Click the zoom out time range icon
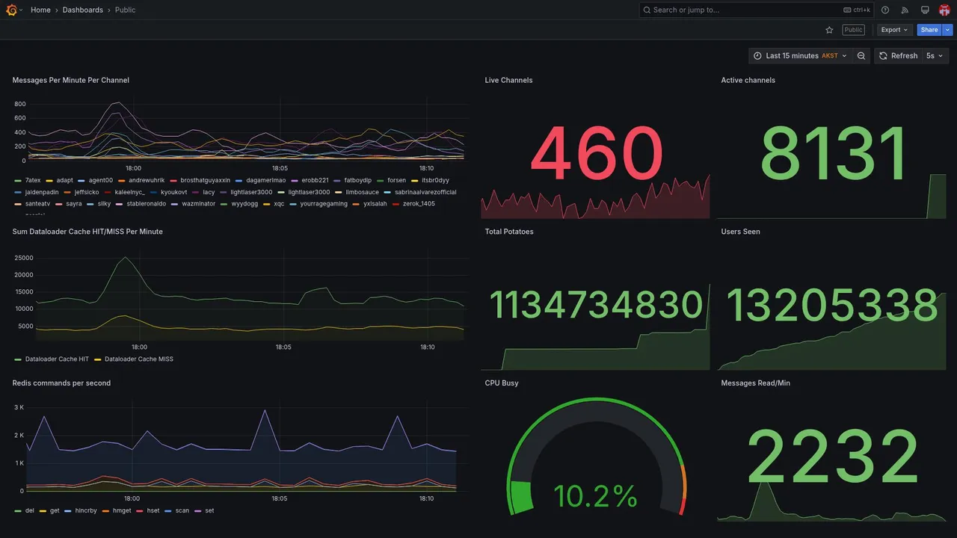The image size is (957, 538). (861, 56)
